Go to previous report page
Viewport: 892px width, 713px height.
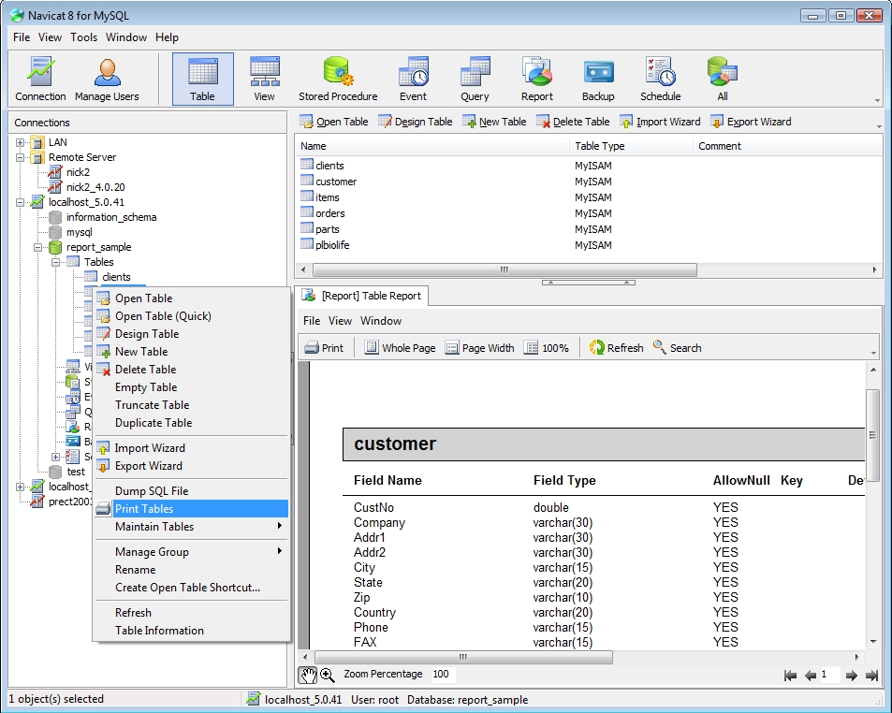tap(811, 676)
